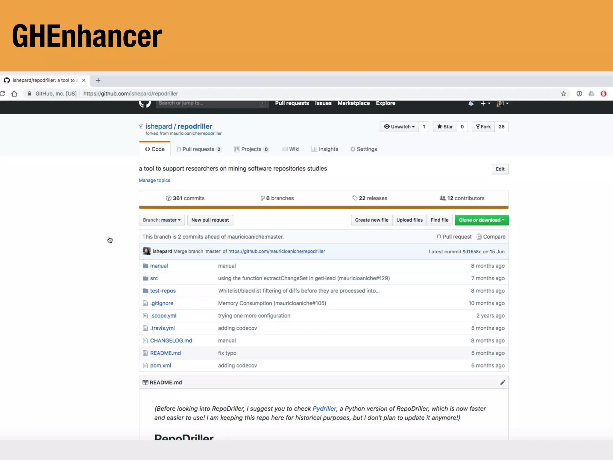Open the notifications bell icon
This screenshot has height=460, width=613.
pyautogui.click(x=471, y=103)
